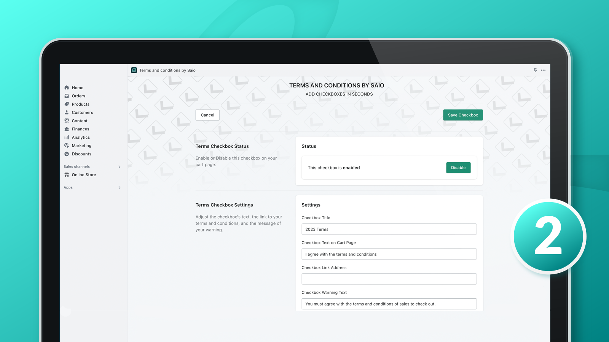This screenshot has width=609, height=342.
Task: Click the Customers person icon
Action: (x=67, y=112)
